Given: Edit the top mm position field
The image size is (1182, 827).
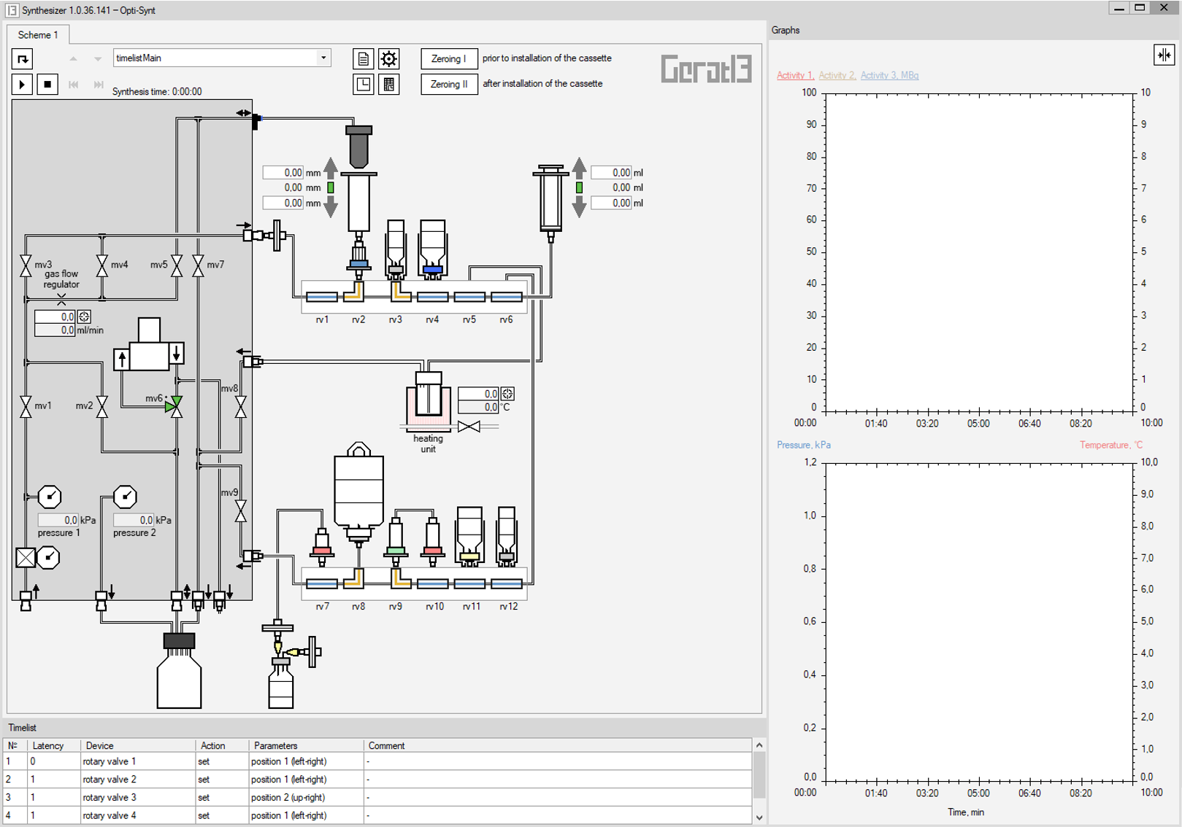Looking at the screenshot, I should click(283, 173).
